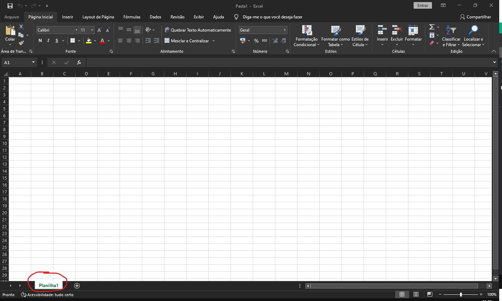Switch to Page Layout view
The width and height of the screenshot is (502, 301).
416,294
